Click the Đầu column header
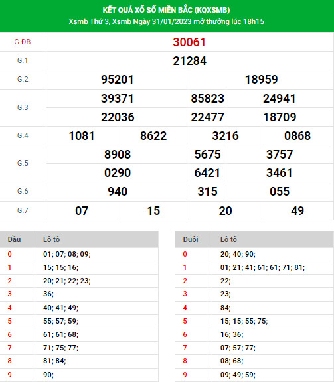 [x=14, y=239]
